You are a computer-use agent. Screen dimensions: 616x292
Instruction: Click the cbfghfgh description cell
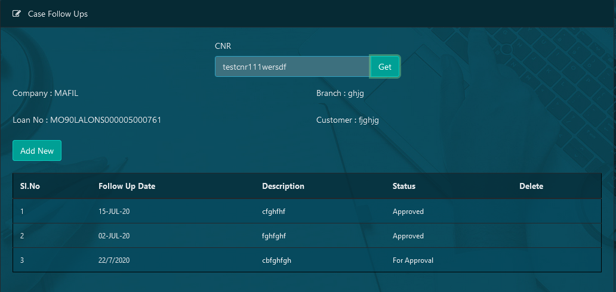click(x=276, y=260)
